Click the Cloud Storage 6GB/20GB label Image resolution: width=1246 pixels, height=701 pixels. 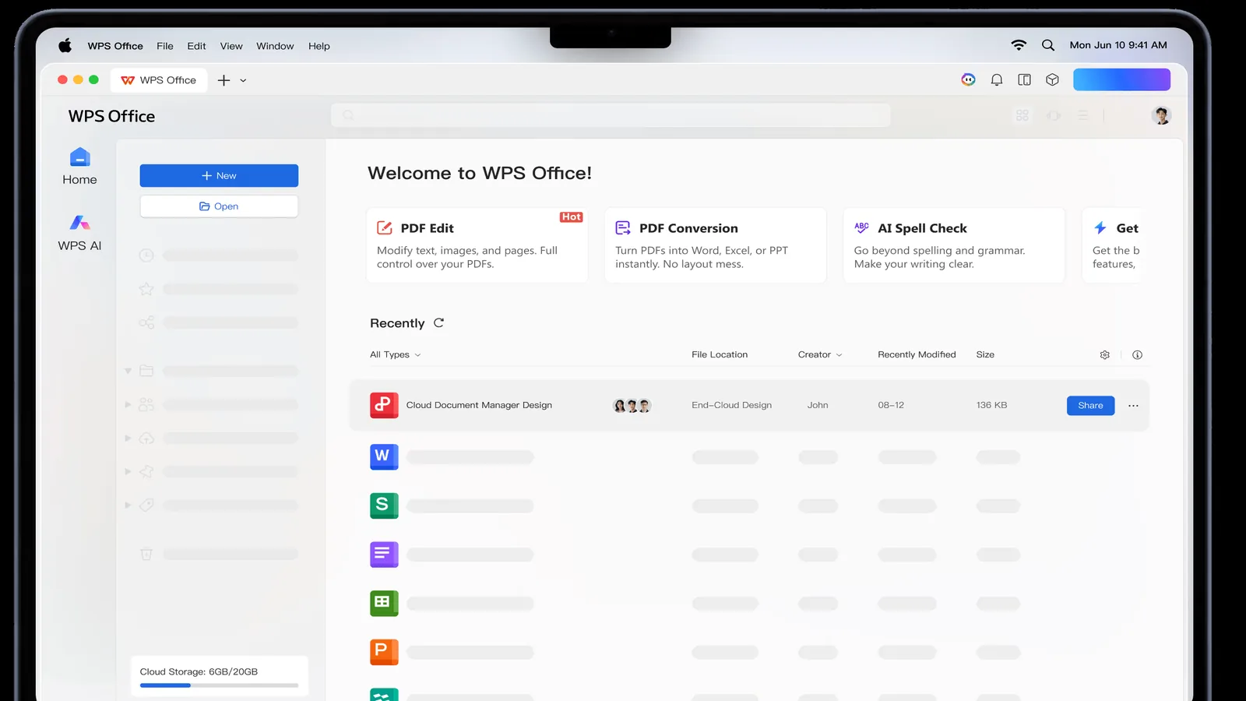[x=199, y=671]
